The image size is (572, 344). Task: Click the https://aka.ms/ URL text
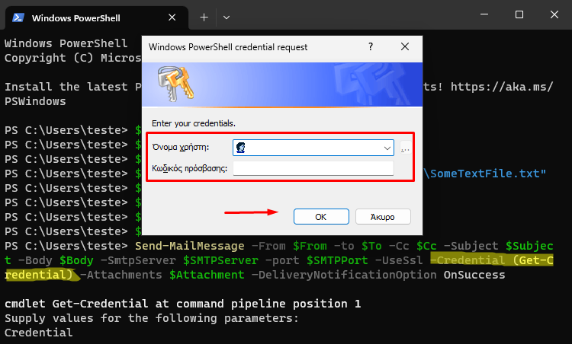pos(502,87)
